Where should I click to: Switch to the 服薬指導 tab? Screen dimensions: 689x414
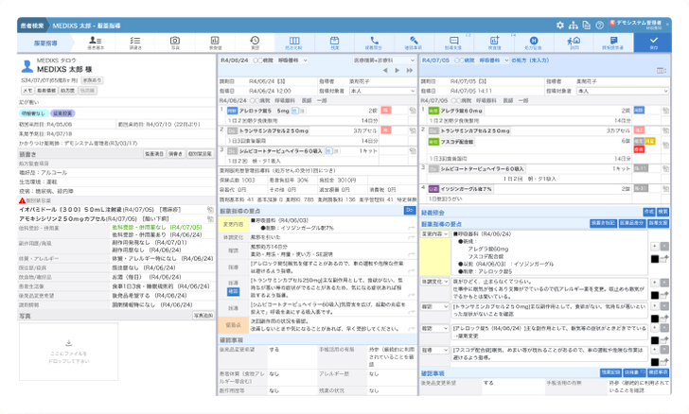[45, 43]
